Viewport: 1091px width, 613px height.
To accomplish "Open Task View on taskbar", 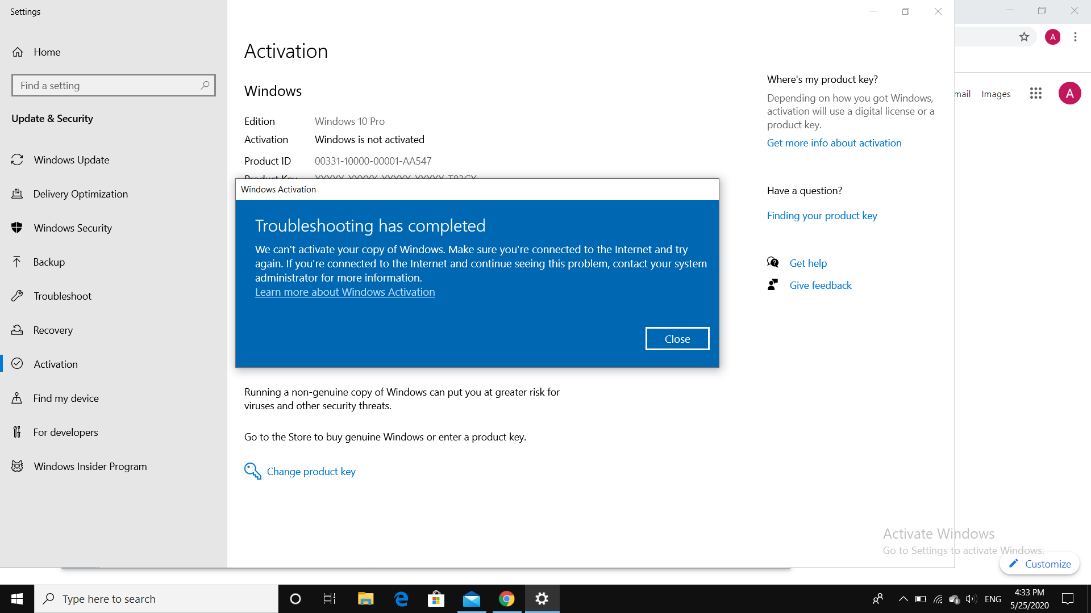I will coord(330,599).
